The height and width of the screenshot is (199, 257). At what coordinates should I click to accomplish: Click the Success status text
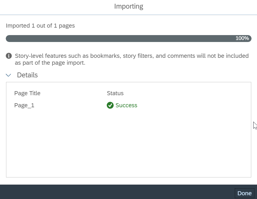126,105
